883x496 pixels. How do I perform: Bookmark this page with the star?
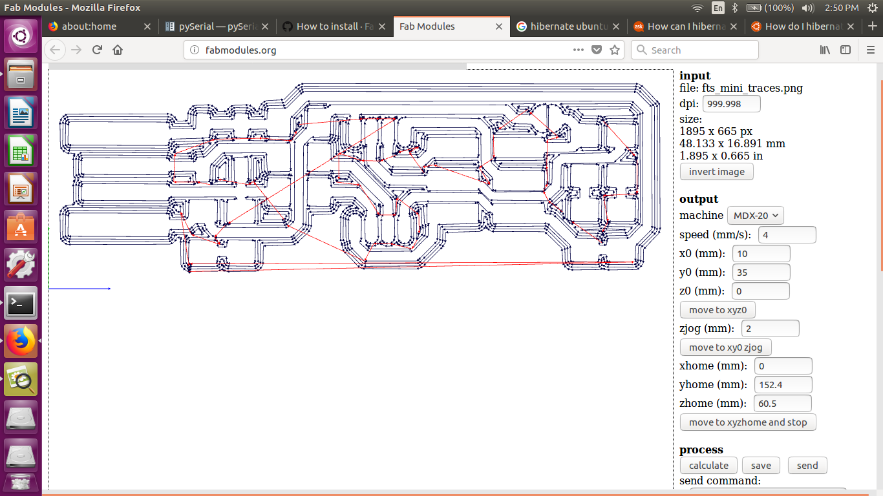pyautogui.click(x=615, y=50)
